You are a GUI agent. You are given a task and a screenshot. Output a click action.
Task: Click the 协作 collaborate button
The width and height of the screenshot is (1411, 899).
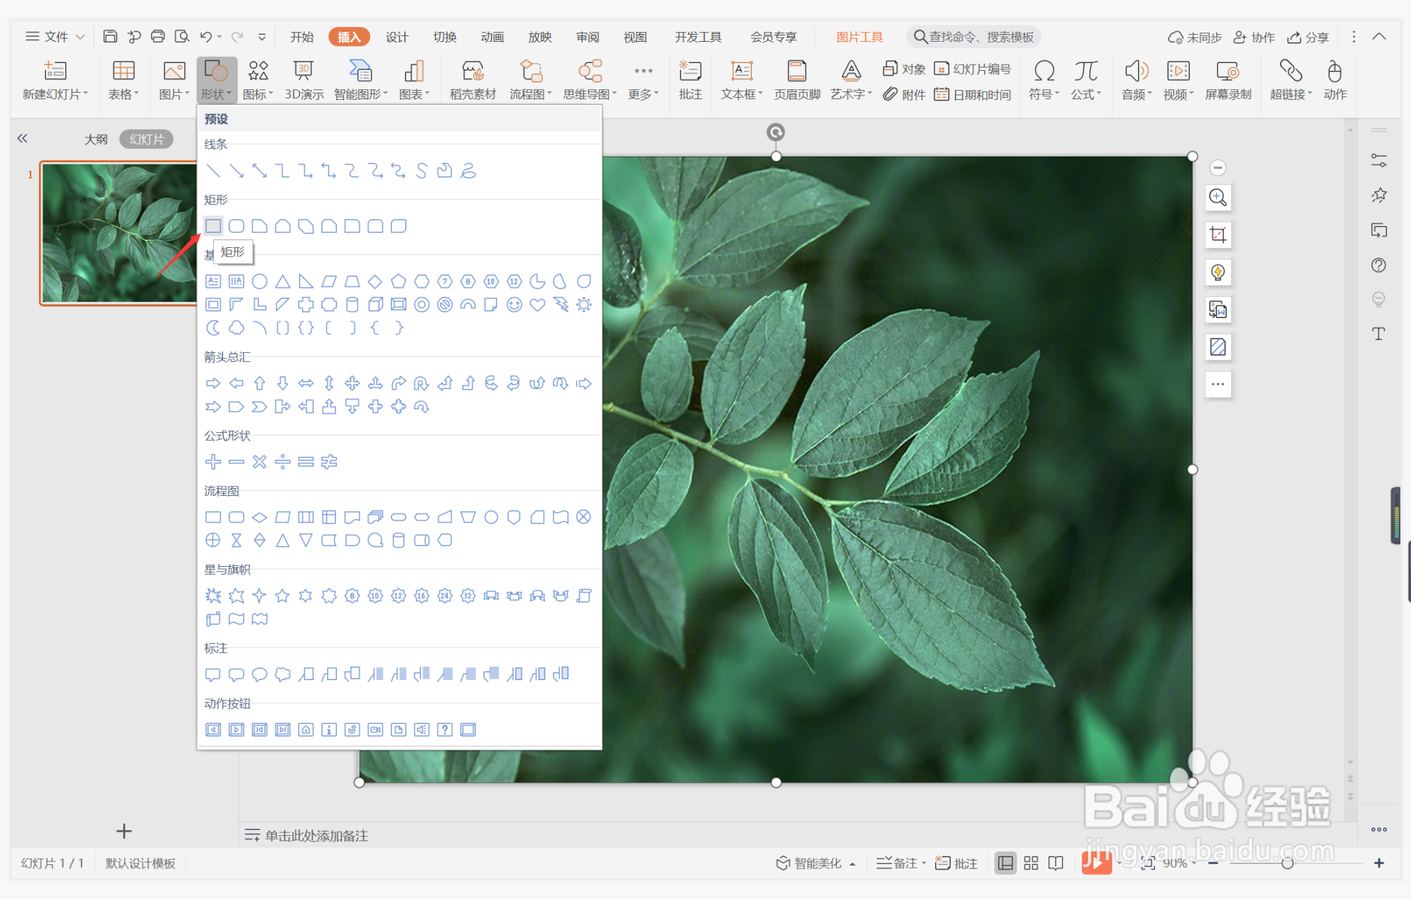pos(1254,37)
